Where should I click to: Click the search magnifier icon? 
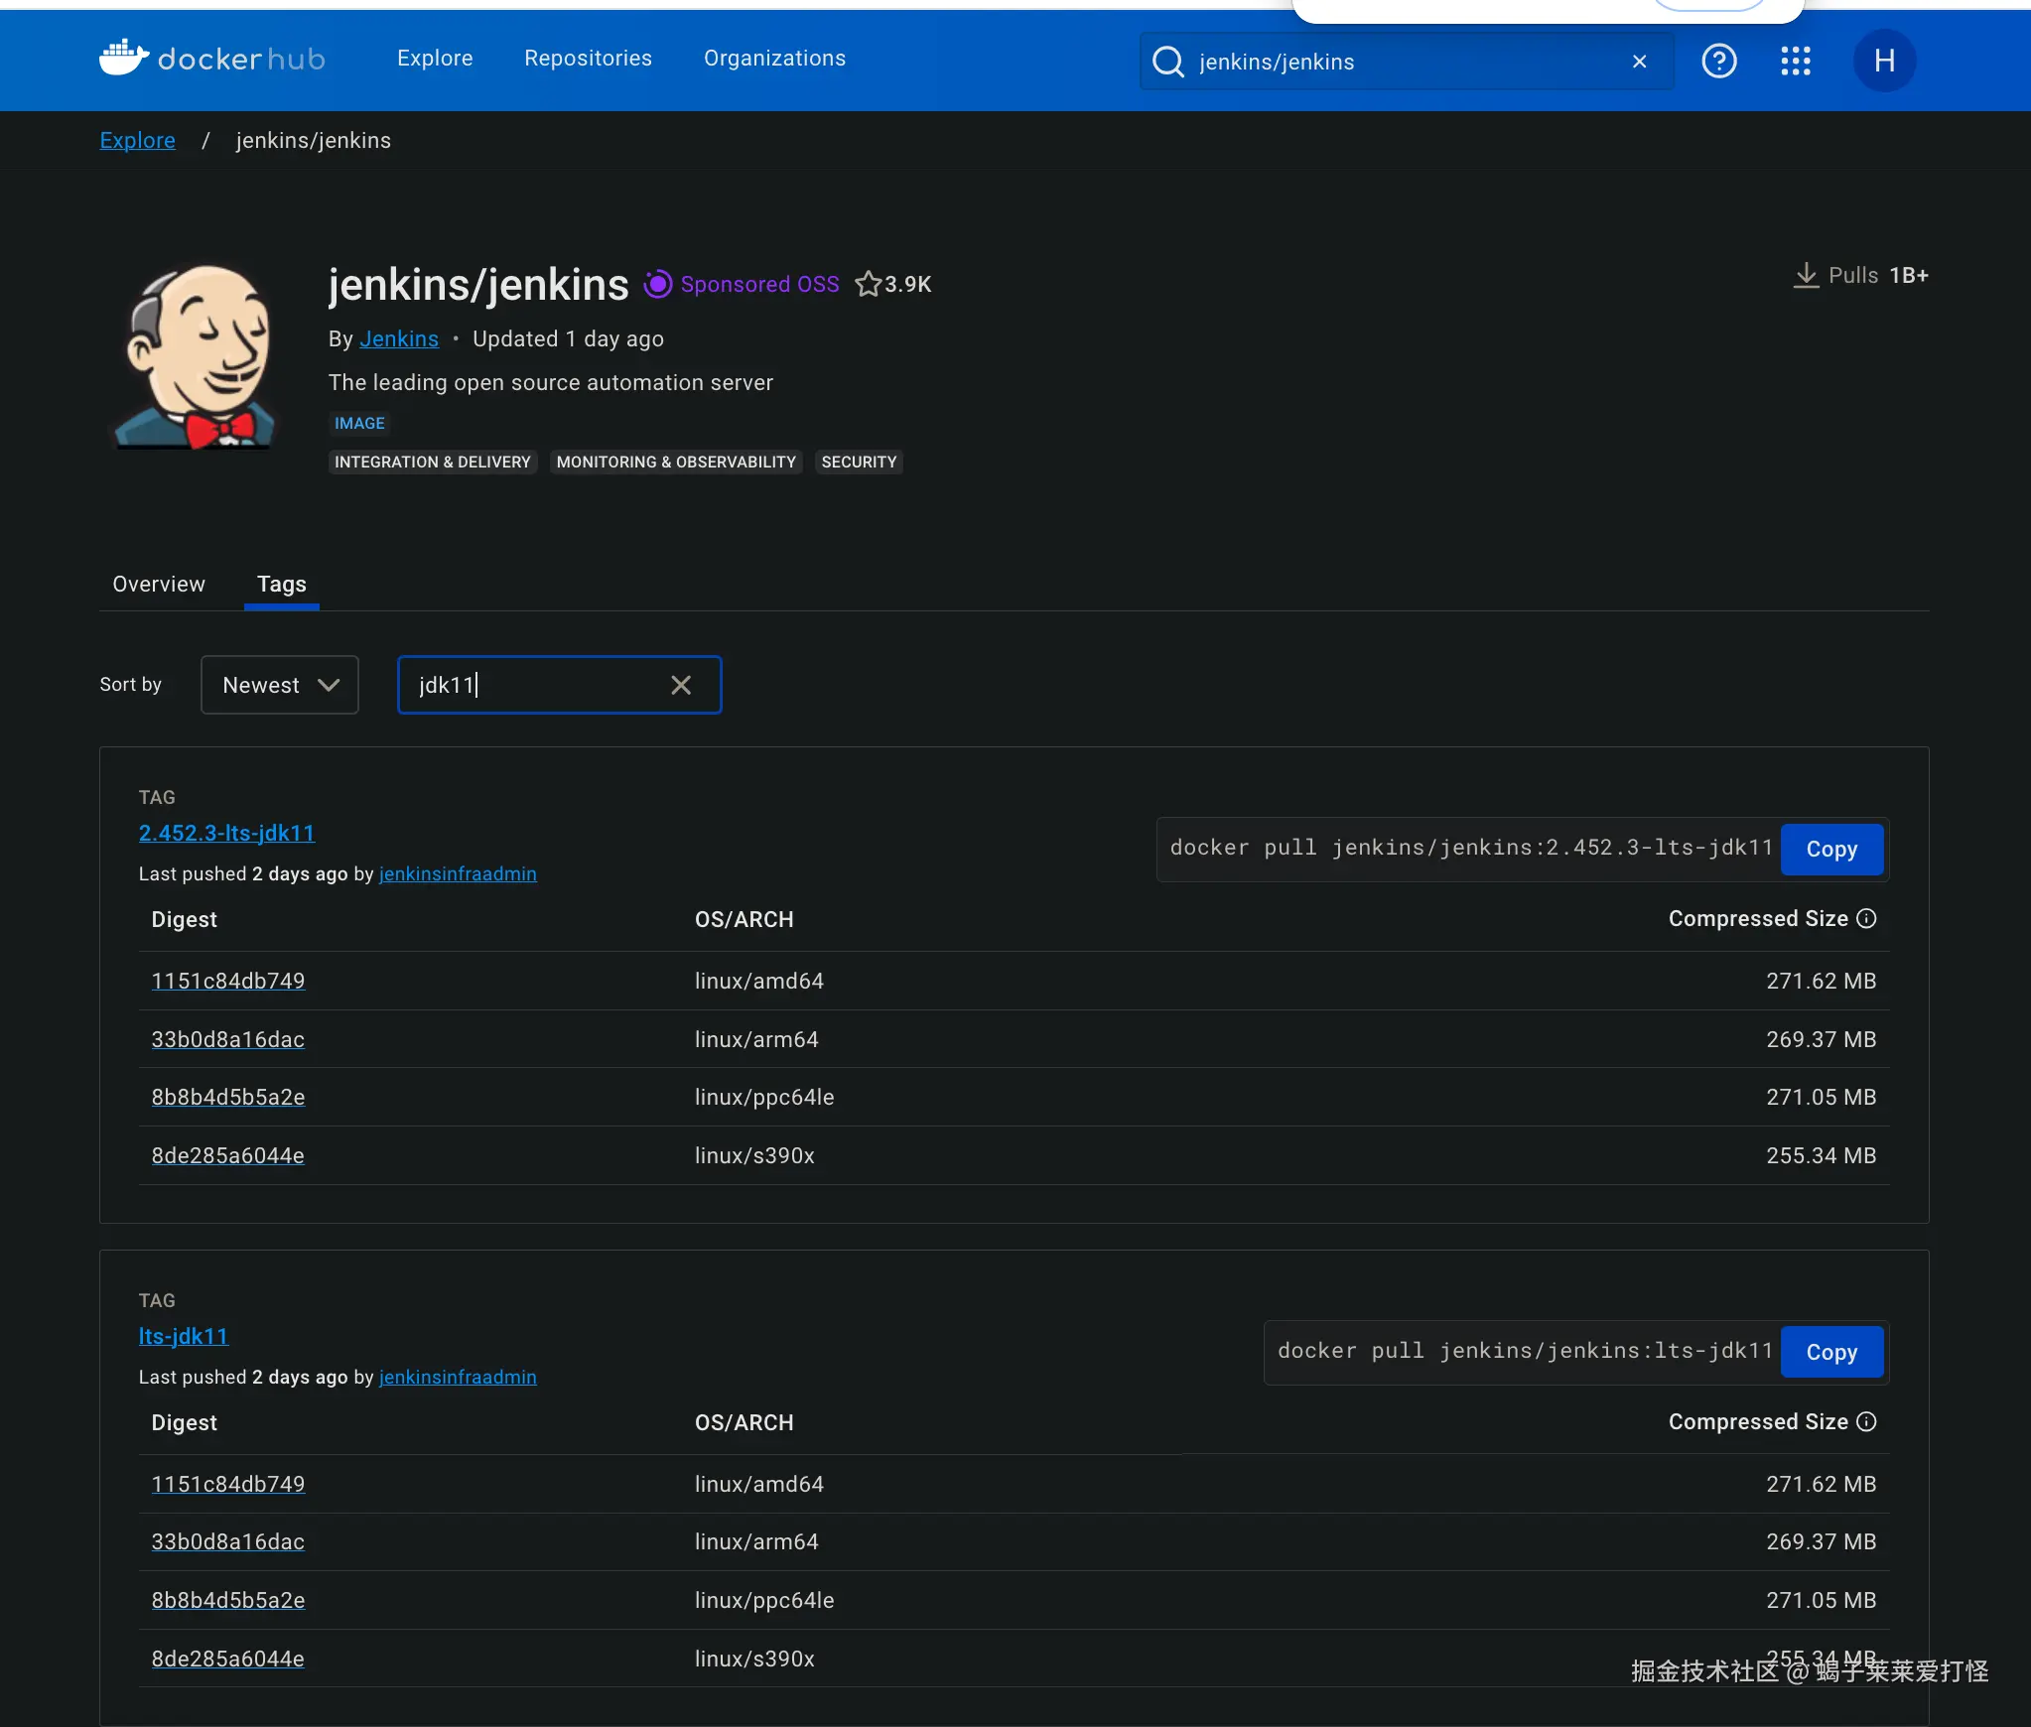coord(1168,62)
